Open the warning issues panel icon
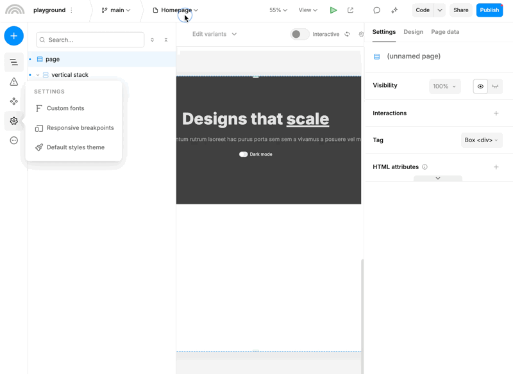Viewport: 513px width, 374px height. [x=13, y=82]
